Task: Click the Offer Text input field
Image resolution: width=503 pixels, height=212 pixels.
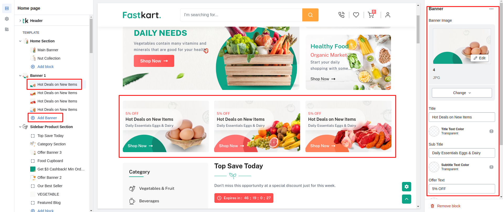Action: tap(462, 189)
